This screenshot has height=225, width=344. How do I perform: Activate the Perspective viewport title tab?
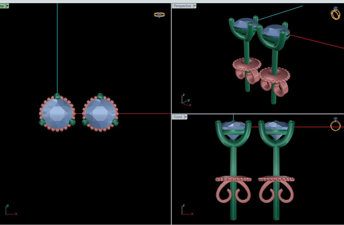click(182, 6)
